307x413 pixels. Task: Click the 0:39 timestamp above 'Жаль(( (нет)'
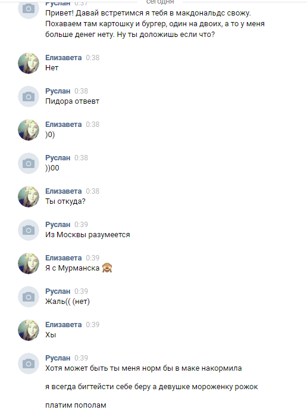(x=81, y=291)
